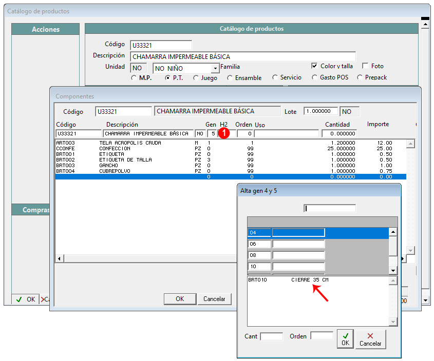Screen dimensions: 434x361
Task: Select the M.P. radio button
Action: click(134, 77)
